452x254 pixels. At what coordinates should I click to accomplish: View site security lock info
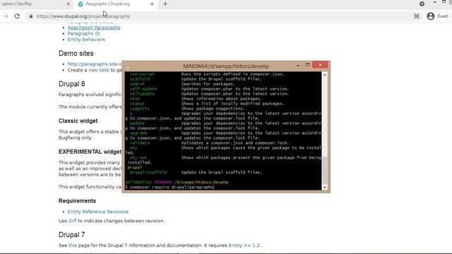(31, 16)
